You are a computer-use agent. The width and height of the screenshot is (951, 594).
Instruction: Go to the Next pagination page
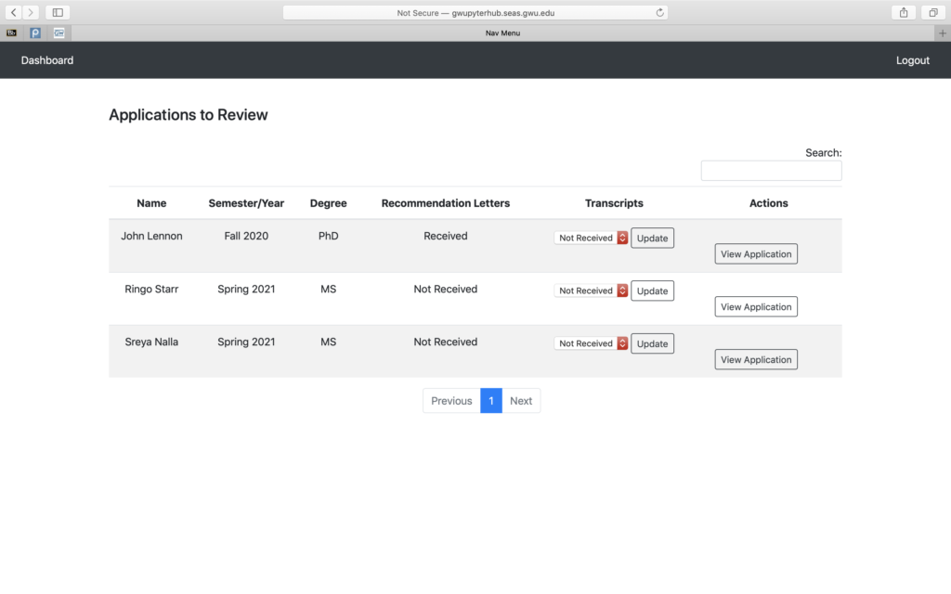click(x=521, y=401)
